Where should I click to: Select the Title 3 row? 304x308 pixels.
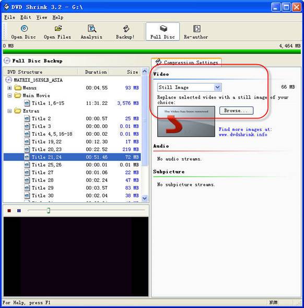[x=72, y=126]
